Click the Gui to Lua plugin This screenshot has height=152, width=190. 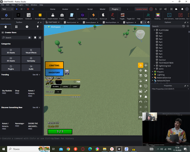tap(93, 16)
